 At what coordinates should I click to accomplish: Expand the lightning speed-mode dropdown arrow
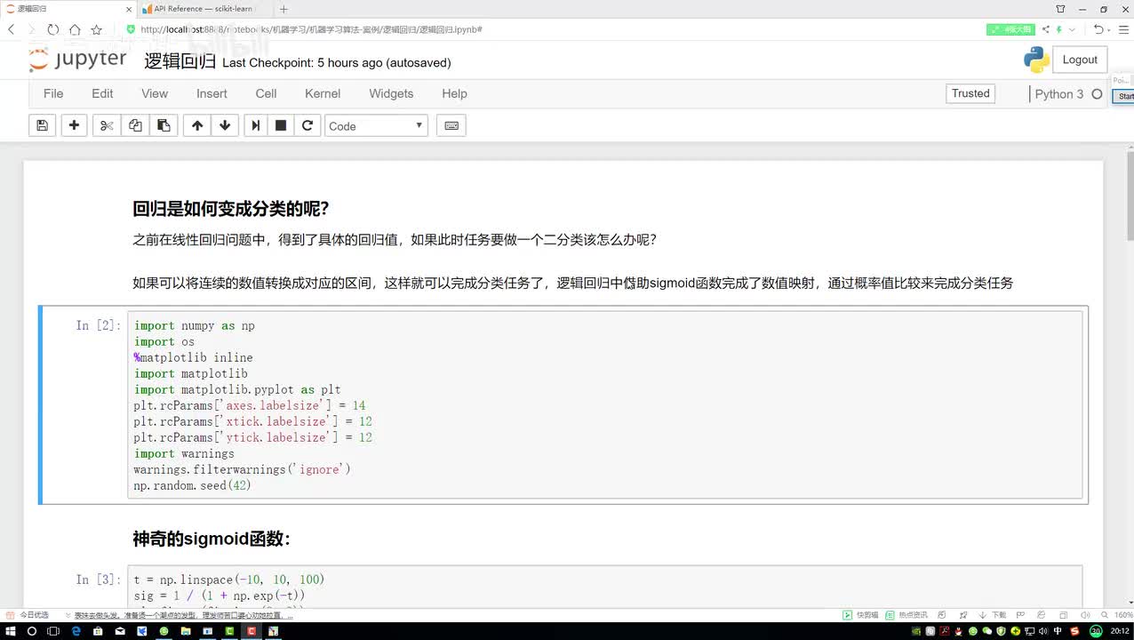pos(1070,29)
